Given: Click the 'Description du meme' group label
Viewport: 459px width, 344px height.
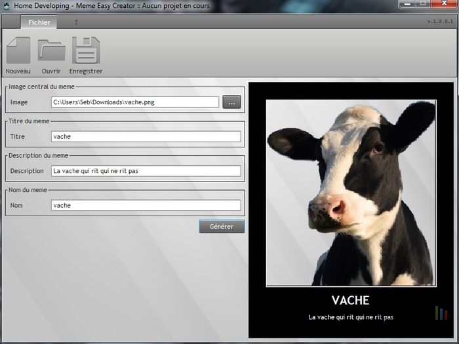Looking at the screenshot, I should click(x=38, y=155).
